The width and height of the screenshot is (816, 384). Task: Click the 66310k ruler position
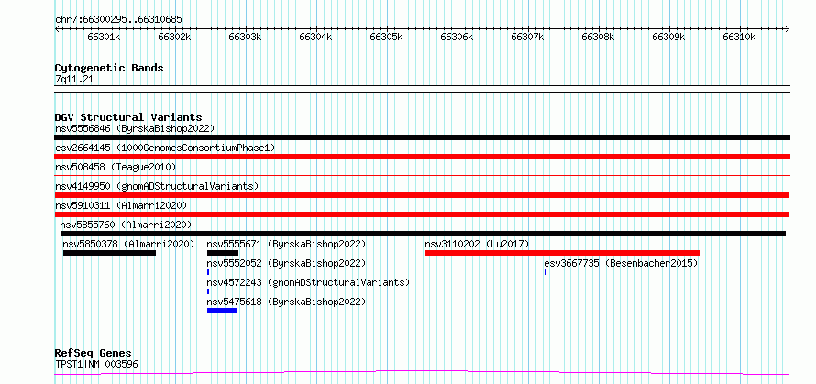tap(739, 37)
